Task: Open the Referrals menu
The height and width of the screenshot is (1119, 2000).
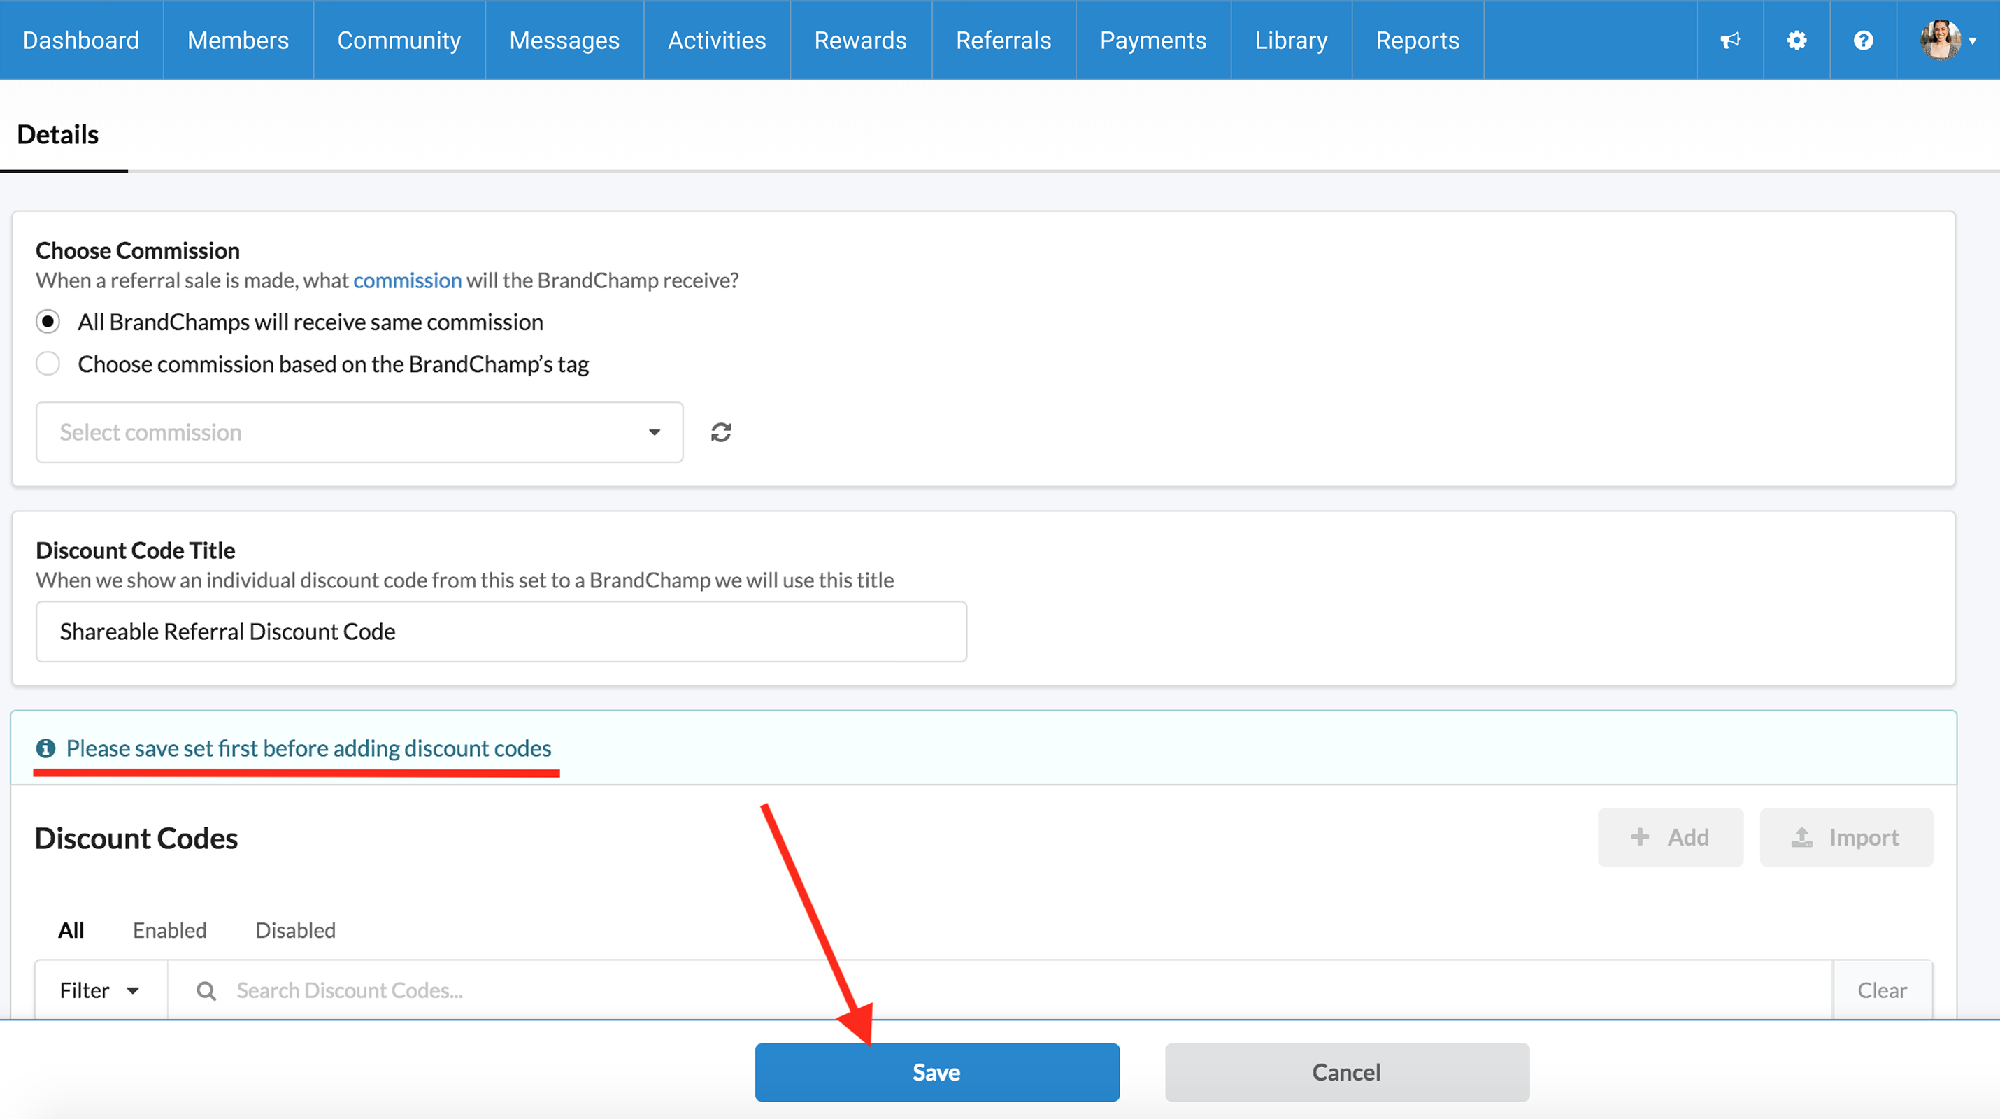Action: coord(1003,41)
